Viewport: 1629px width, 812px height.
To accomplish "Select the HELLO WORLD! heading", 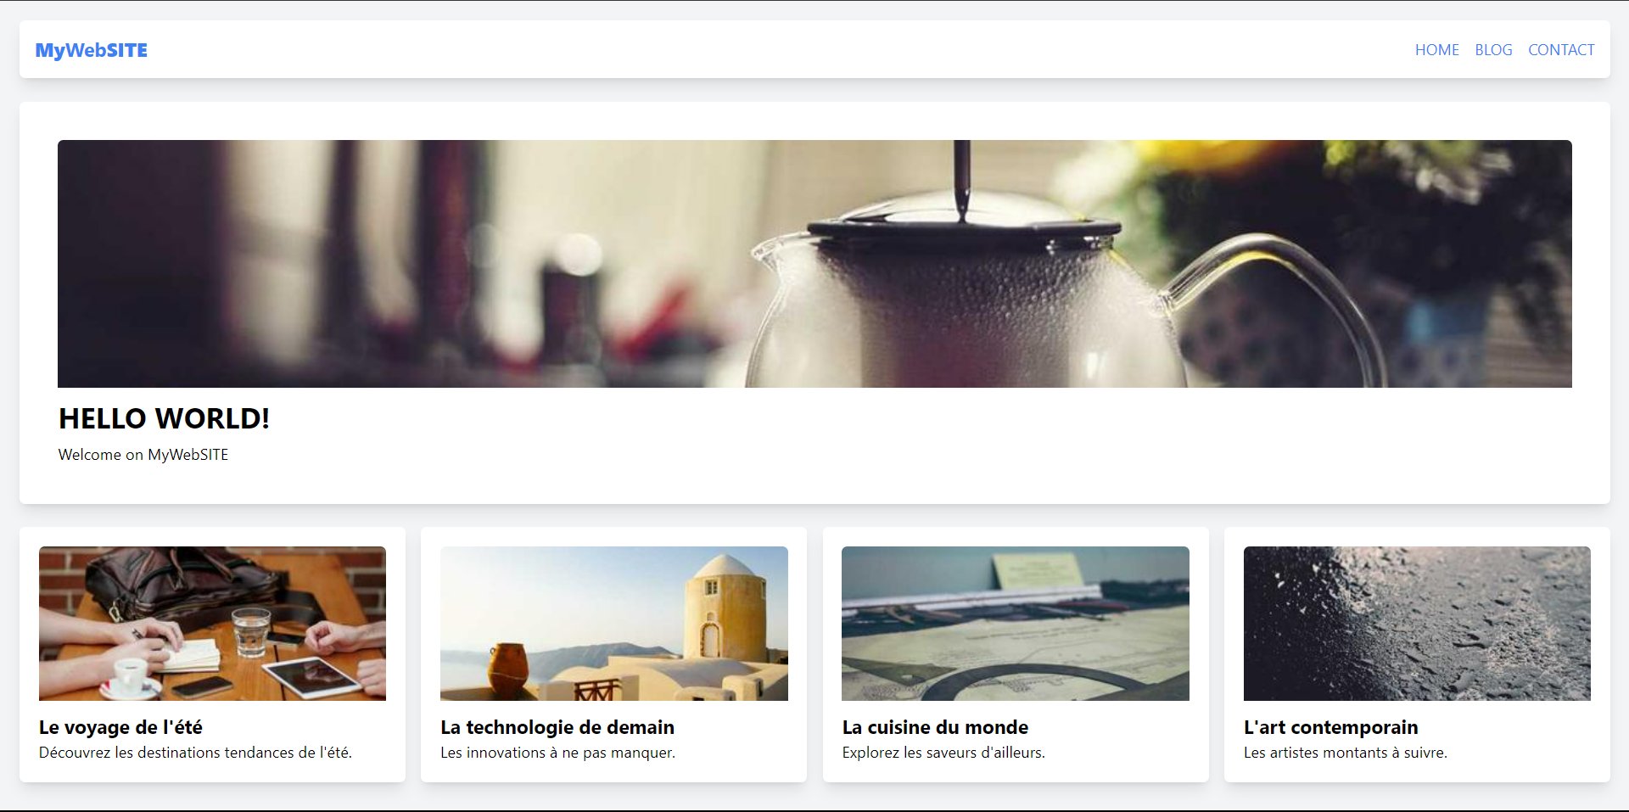I will pos(164,418).
